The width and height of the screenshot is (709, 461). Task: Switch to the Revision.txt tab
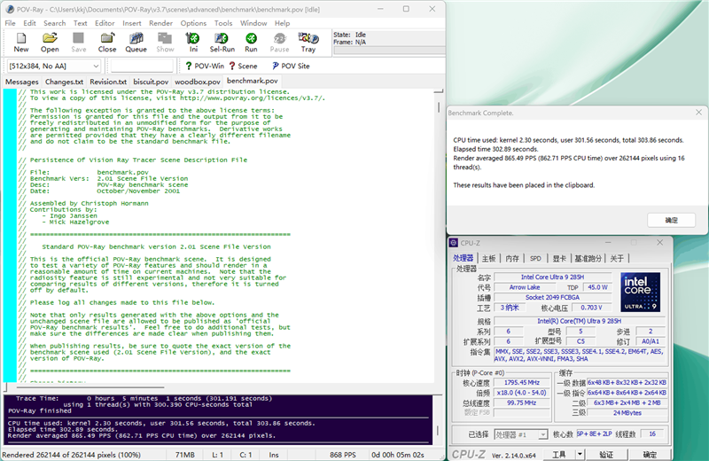tap(108, 82)
